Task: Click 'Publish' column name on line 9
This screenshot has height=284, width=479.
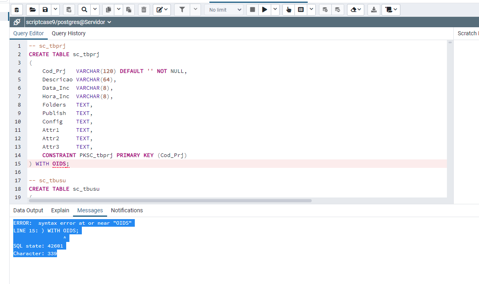Action: [54, 113]
